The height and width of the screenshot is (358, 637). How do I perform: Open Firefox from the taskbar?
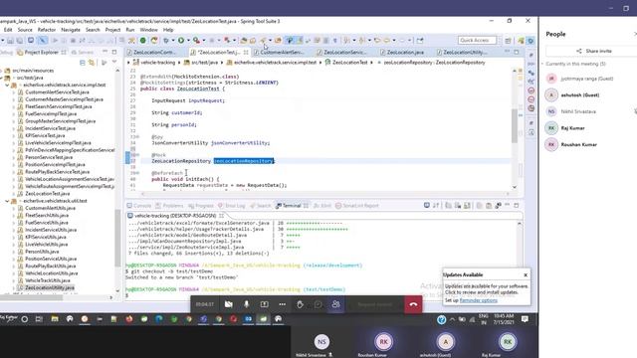(129, 319)
